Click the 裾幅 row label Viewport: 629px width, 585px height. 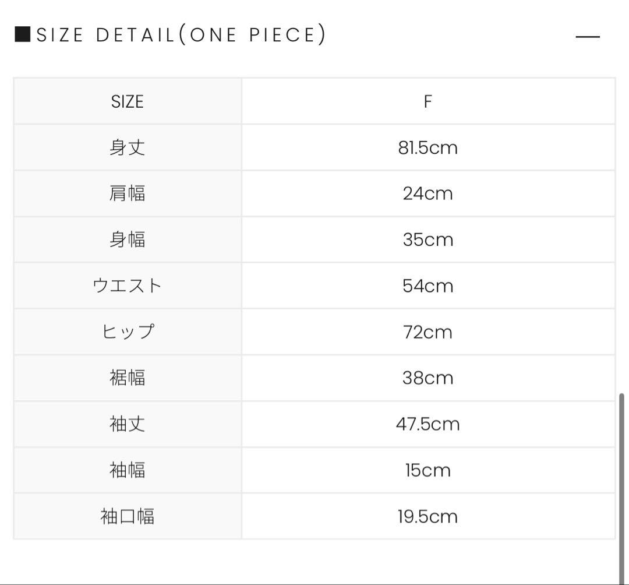point(127,378)
